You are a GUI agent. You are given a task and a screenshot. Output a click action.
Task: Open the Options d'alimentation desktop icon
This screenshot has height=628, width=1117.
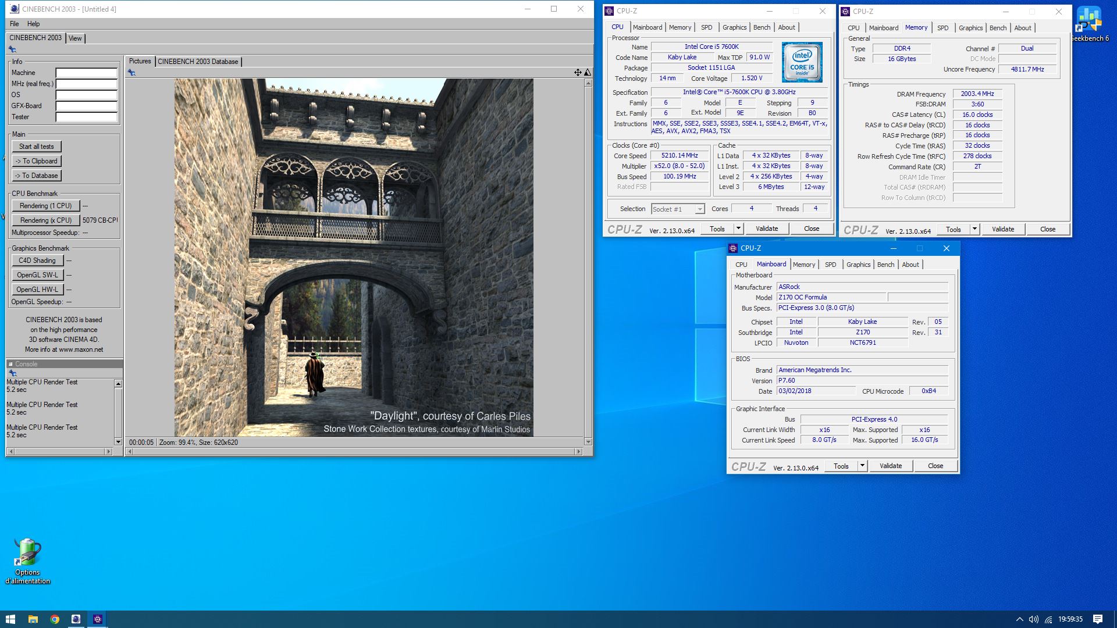(27, 561)
